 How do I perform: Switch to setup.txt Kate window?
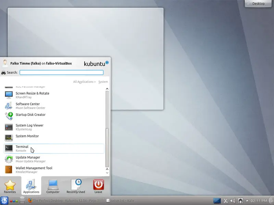(121, 201)
